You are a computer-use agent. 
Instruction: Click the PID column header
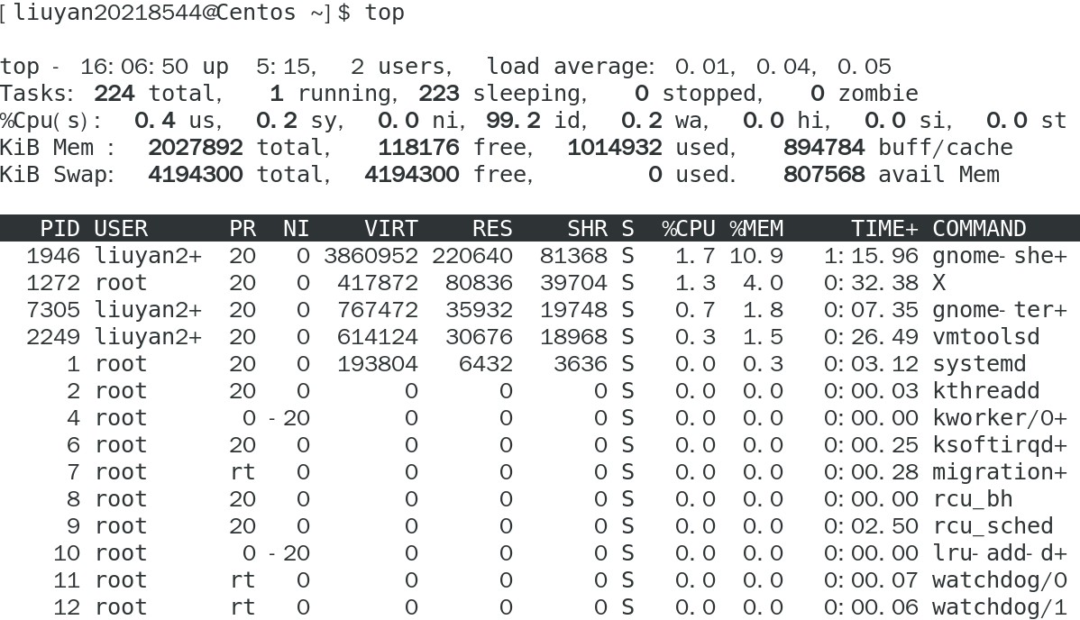pyautogui.click(x=60, y=229)
